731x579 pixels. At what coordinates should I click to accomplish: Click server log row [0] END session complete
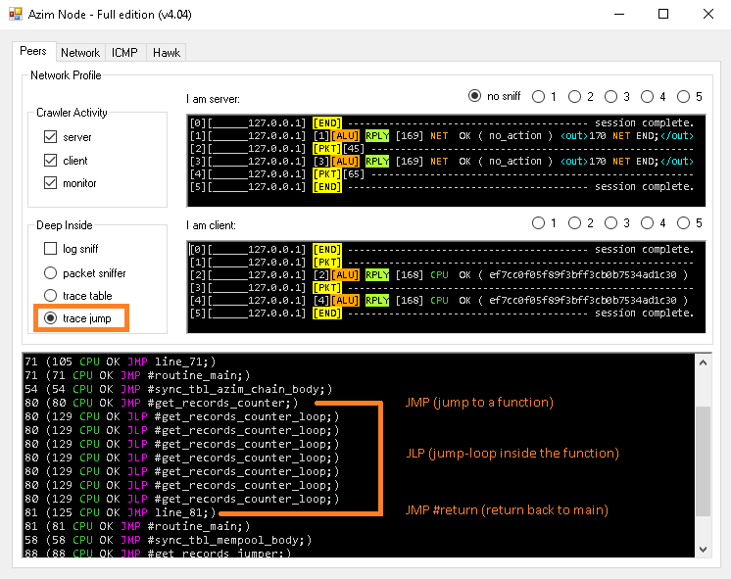tap(442, 123)
